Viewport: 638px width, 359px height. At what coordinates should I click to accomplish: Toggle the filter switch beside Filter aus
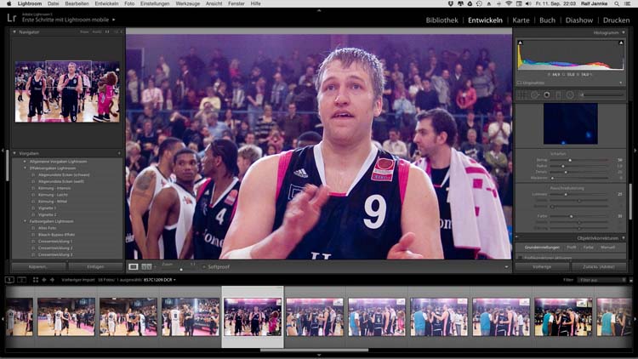coord(631,280)
